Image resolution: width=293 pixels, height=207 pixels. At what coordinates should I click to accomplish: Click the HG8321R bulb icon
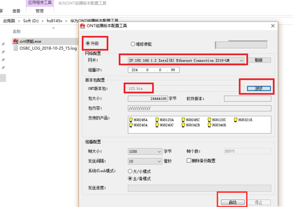click(x=235, y=120)
